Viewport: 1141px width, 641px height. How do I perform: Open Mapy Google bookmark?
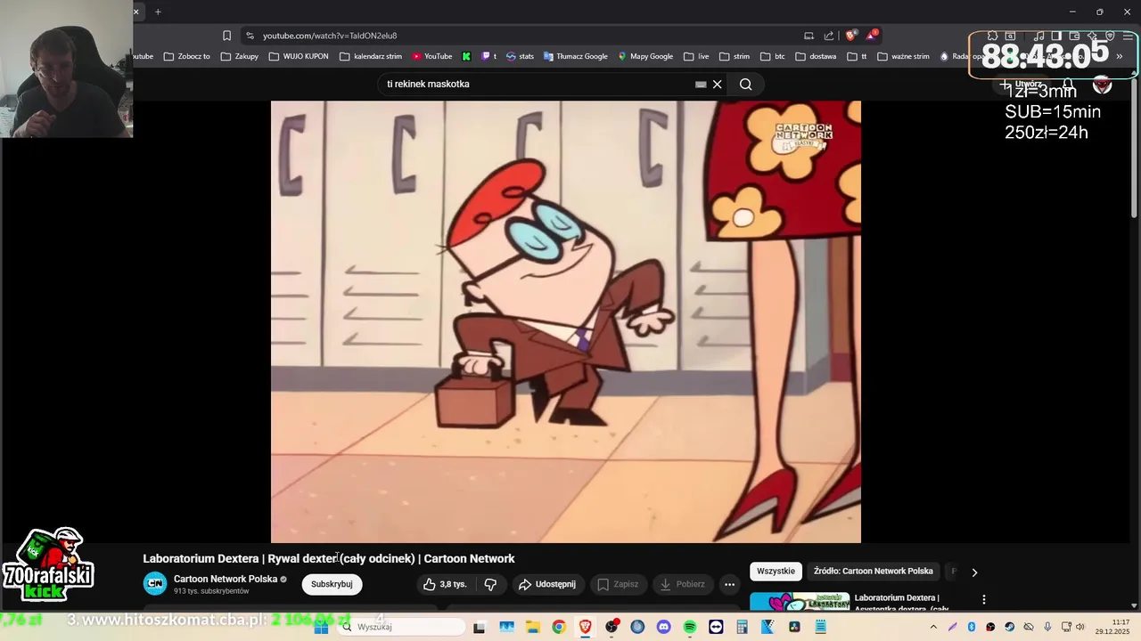pyautogui.click(x=645, y=56)
